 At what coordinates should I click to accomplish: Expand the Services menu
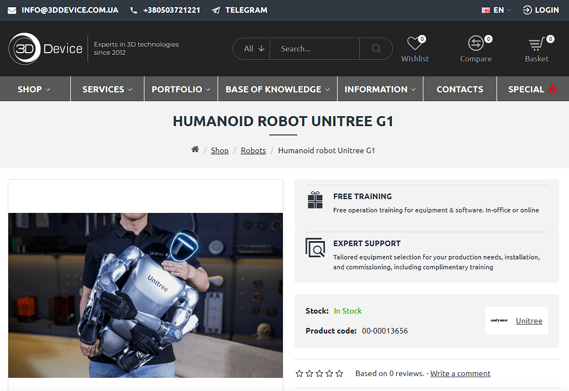(x=107, y=89)
